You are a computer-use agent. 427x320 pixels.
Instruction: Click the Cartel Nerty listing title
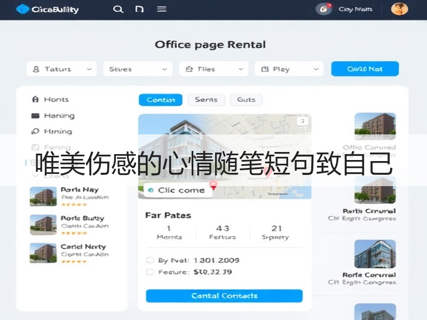coord(83,246)
